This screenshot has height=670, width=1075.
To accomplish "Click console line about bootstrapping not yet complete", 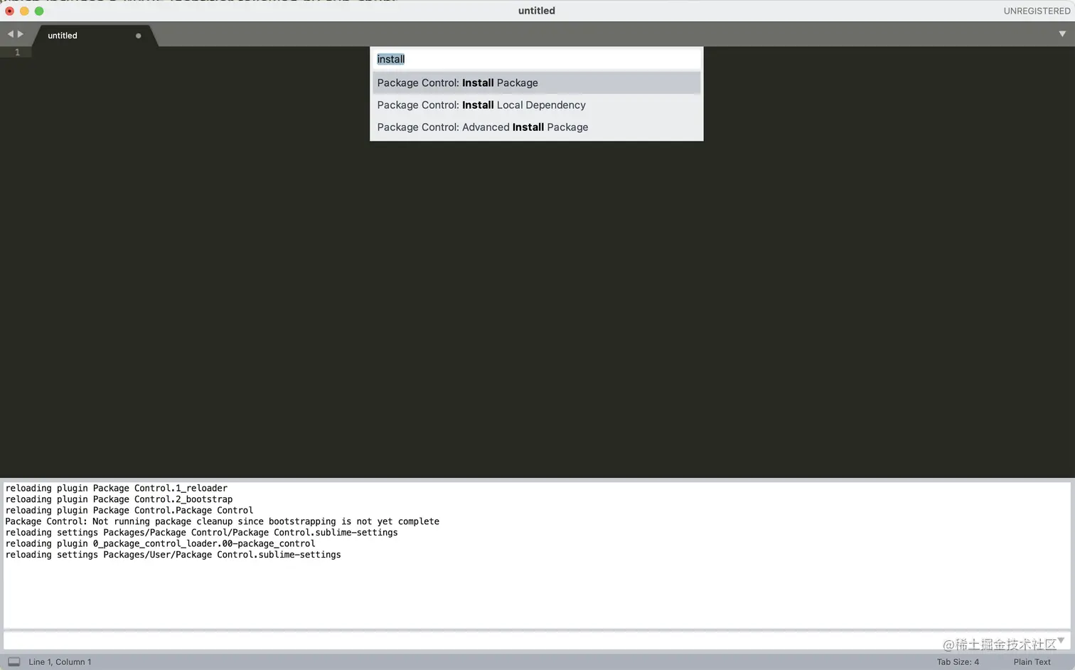I will pos(223,521).
